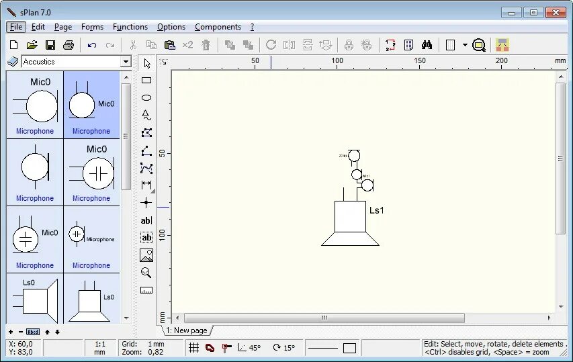The width and height of the screenshot is (573, 362).
Task: Save the plan with floppy disk icon
Action: [50, 45]
